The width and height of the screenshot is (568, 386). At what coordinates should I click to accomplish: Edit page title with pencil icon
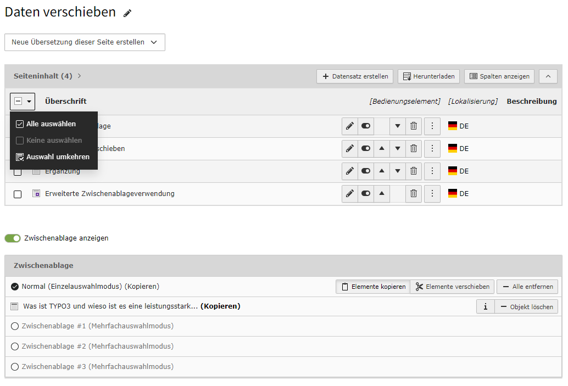pos(127,13)
